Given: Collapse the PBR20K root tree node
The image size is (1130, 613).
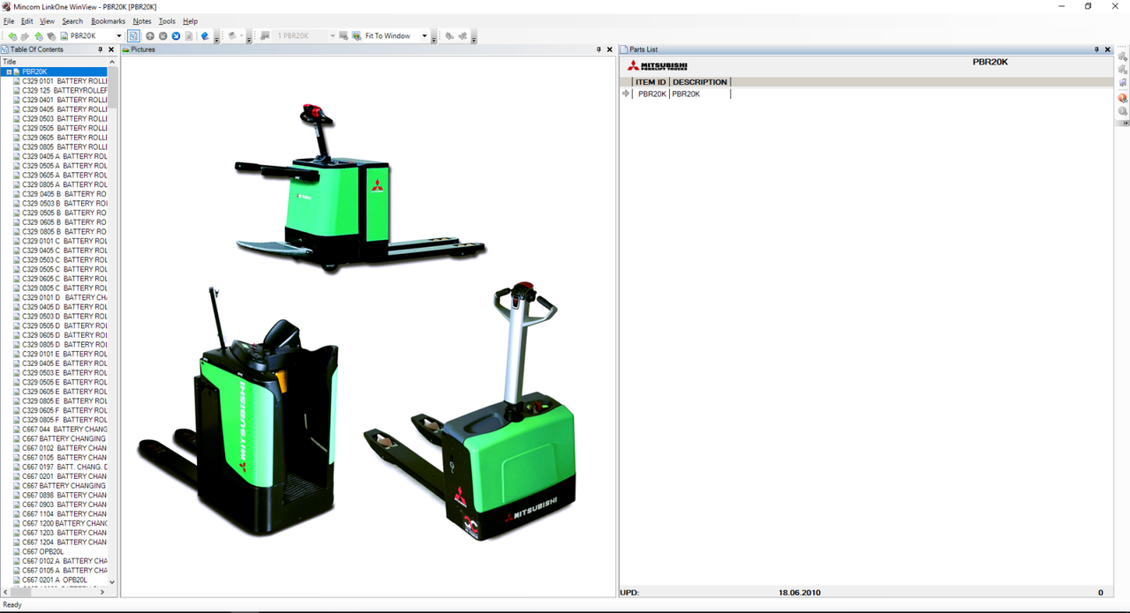Looking at the screenshot, I should [9, 72].
